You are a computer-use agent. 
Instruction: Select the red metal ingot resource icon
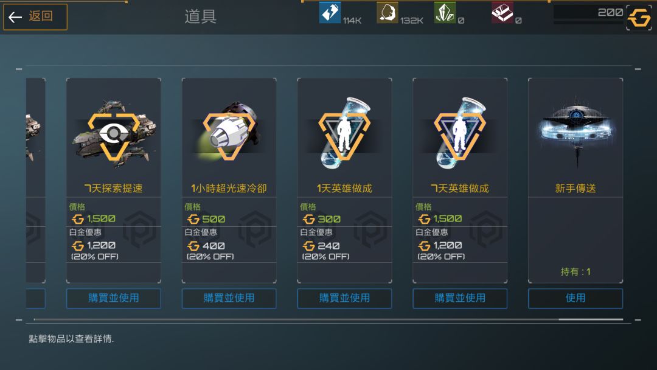click(502, 13)
